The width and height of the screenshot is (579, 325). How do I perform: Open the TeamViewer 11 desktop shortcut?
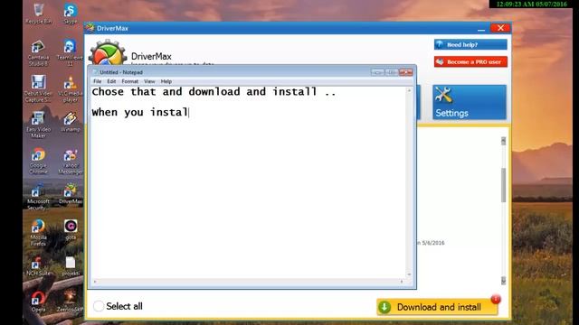pyautogui.click(x=70, y=53)
